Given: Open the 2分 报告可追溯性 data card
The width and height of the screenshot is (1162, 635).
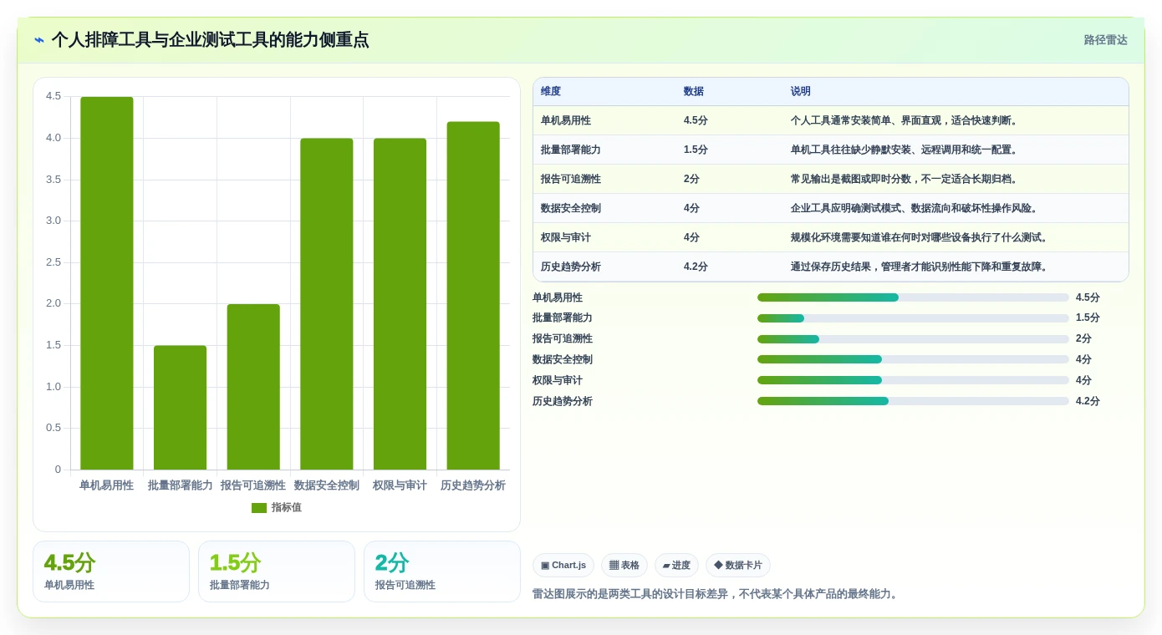Looking at the screenshot, I should [442, 571].
